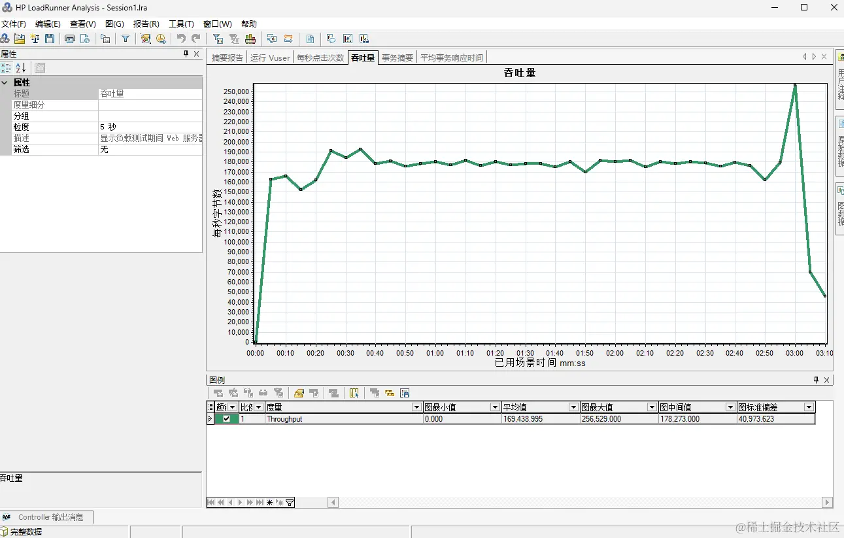Switch to the 摘要报告 tab

[228, 58]
